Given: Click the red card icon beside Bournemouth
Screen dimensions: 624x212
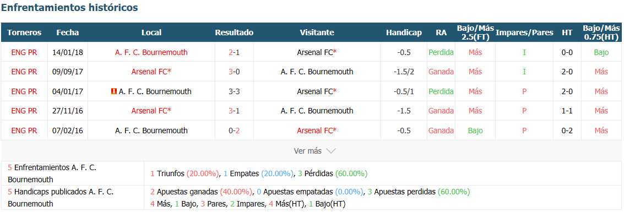Looking at the screenshot, I should click(x=114, y=91).
